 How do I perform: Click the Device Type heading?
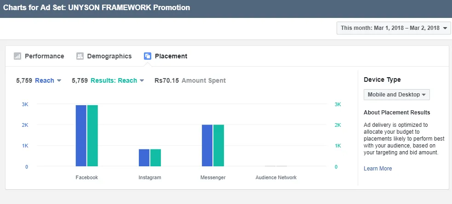click(x=382, y=80)
